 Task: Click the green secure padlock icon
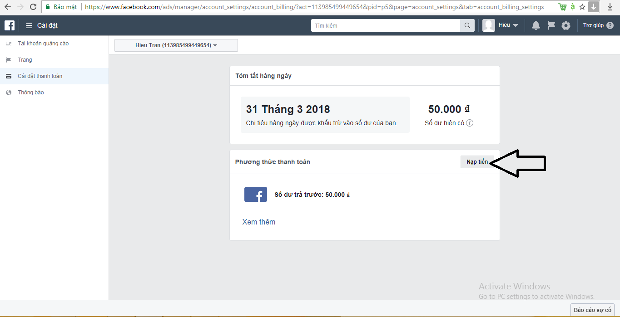pos(47,7)
